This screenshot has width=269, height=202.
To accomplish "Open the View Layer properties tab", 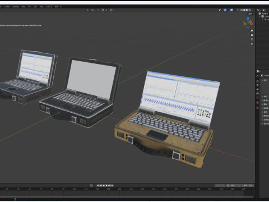I will [257, 89].
